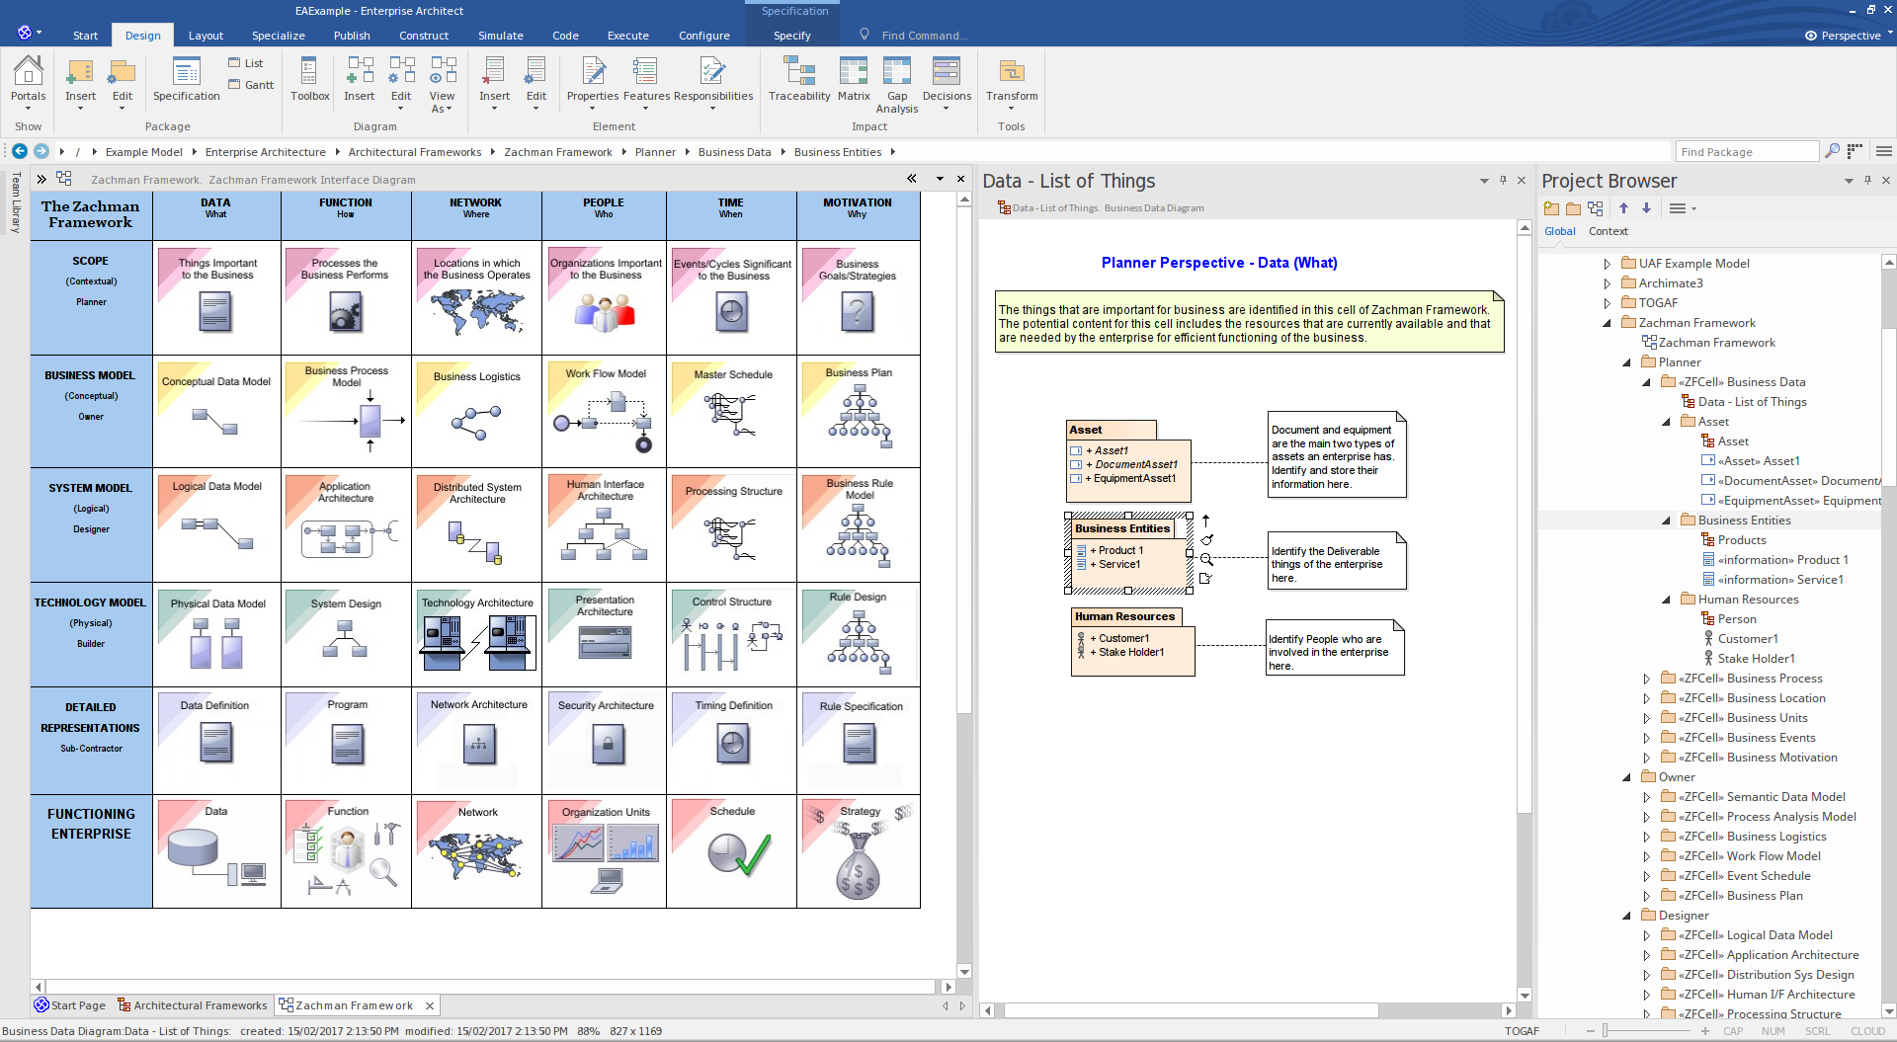The image size is (1897, 1042).
Task: Collapse the Planner package node
Action: coord(1626,362)
